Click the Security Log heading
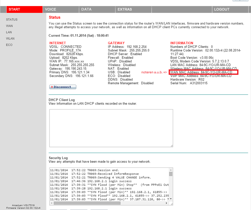The image size is (251, 210). (x=58, y=158)
